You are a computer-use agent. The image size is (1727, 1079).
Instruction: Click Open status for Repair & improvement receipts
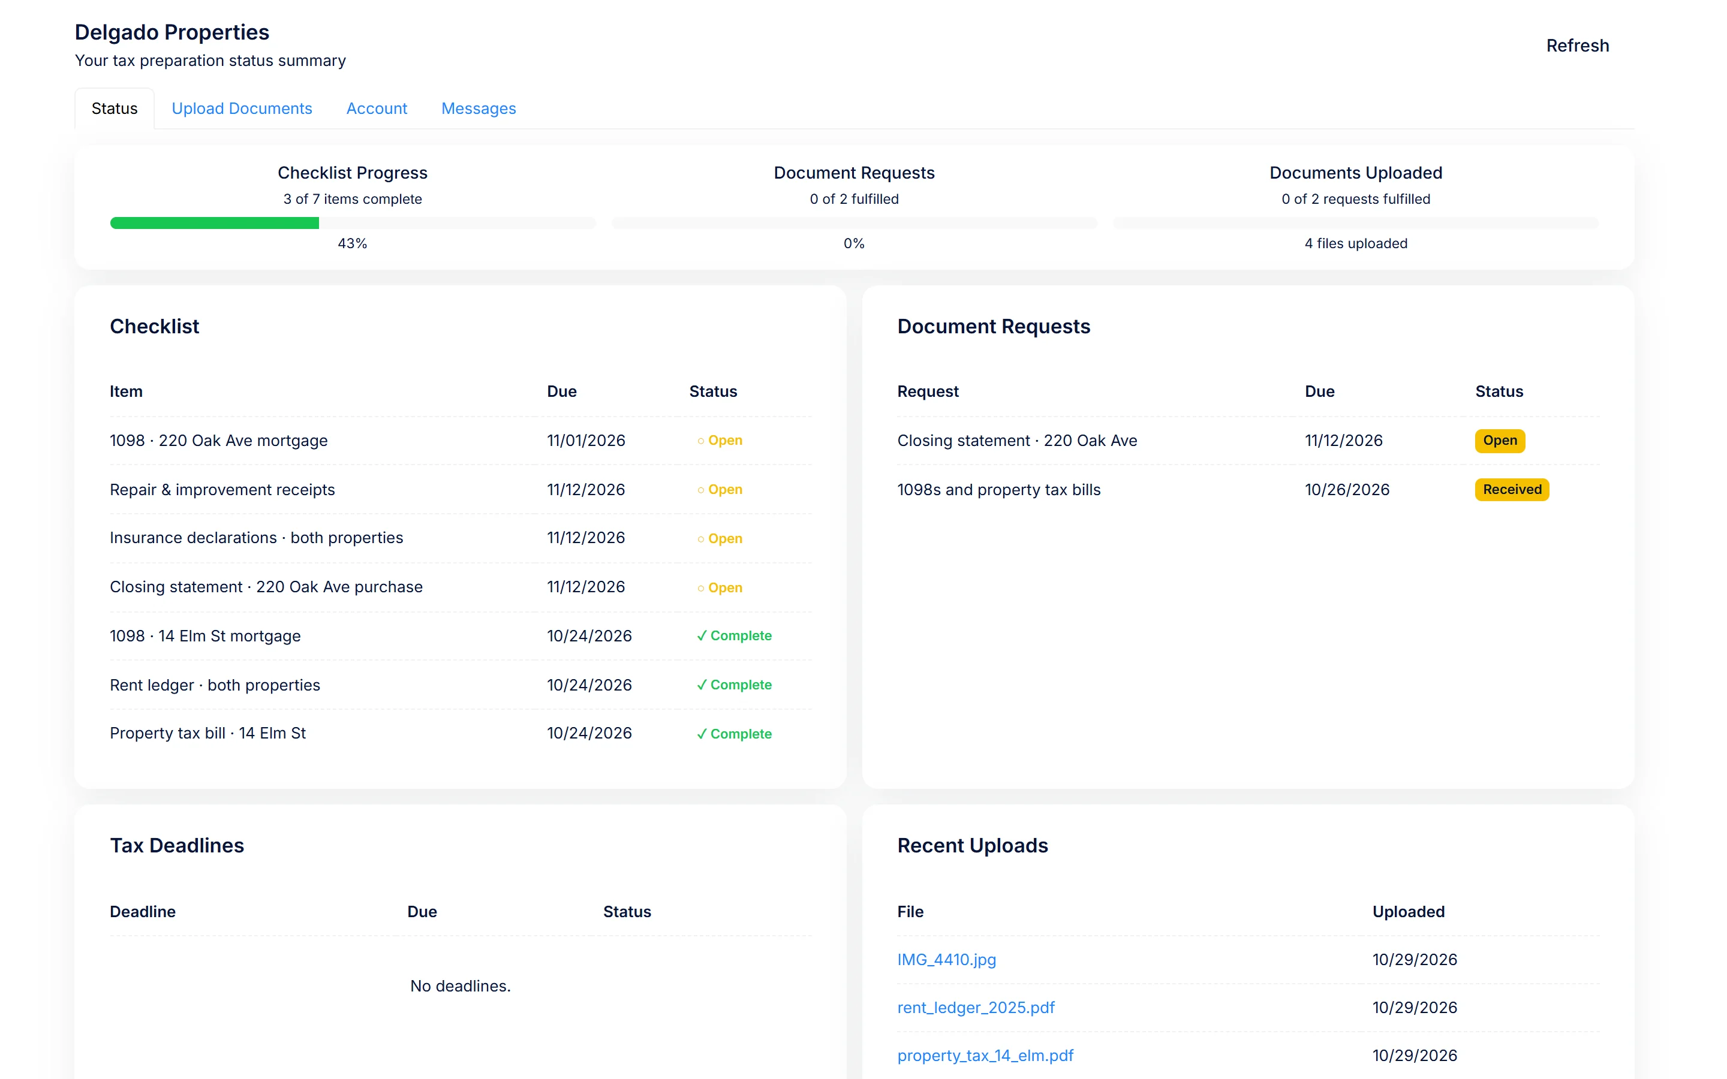tap(720, 490)
